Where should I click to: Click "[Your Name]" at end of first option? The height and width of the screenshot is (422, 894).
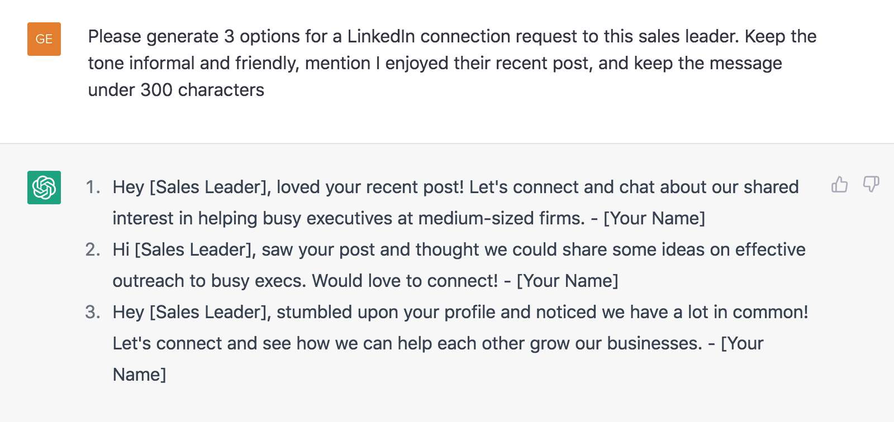click(654, 218)
